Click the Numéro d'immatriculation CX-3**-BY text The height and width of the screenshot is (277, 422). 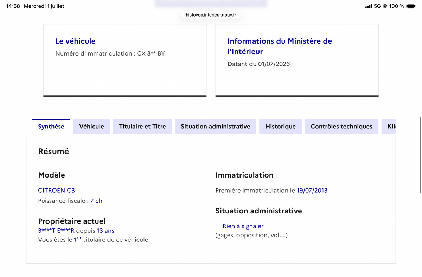(x=110, y=54)
